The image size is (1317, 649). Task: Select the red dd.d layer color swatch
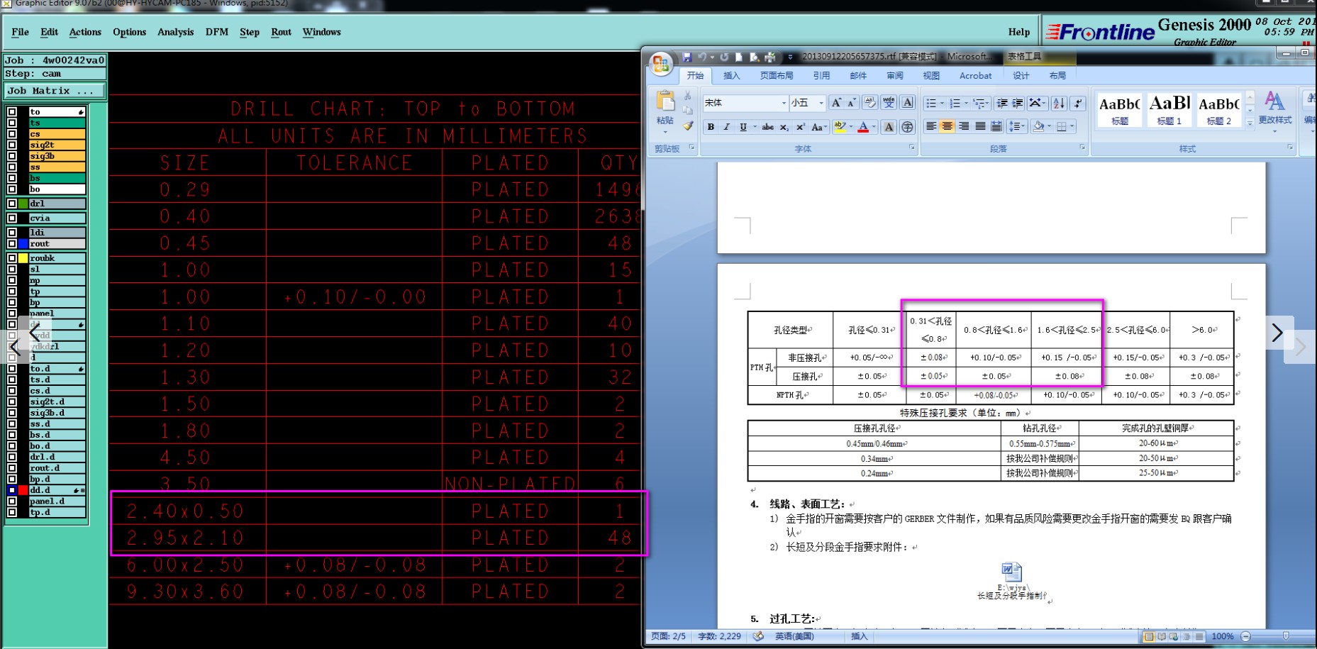tap(23, 490)
